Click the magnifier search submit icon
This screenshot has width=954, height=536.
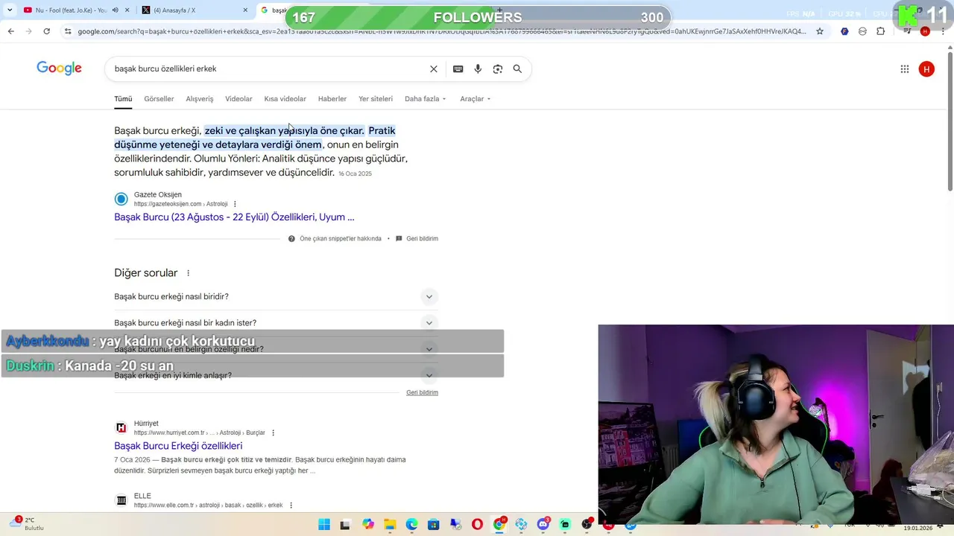[517, 68]
